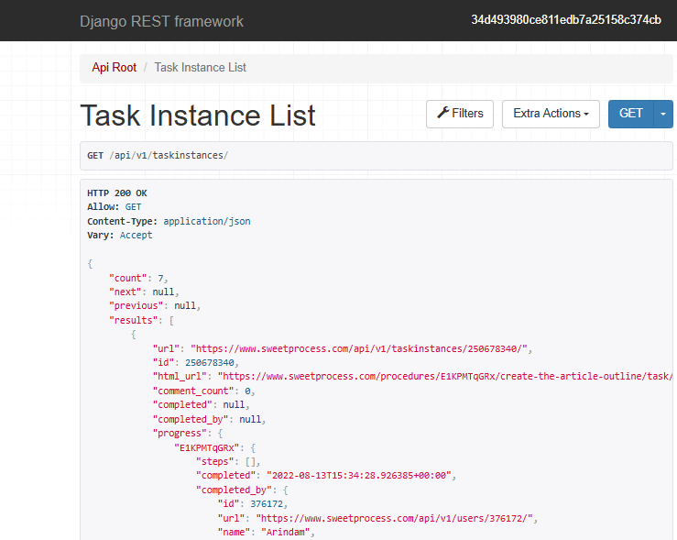The width and height of the screenshot is (677, 540).
Task: Select Task Instance List breadcrumb item
Action: point(200,68)
